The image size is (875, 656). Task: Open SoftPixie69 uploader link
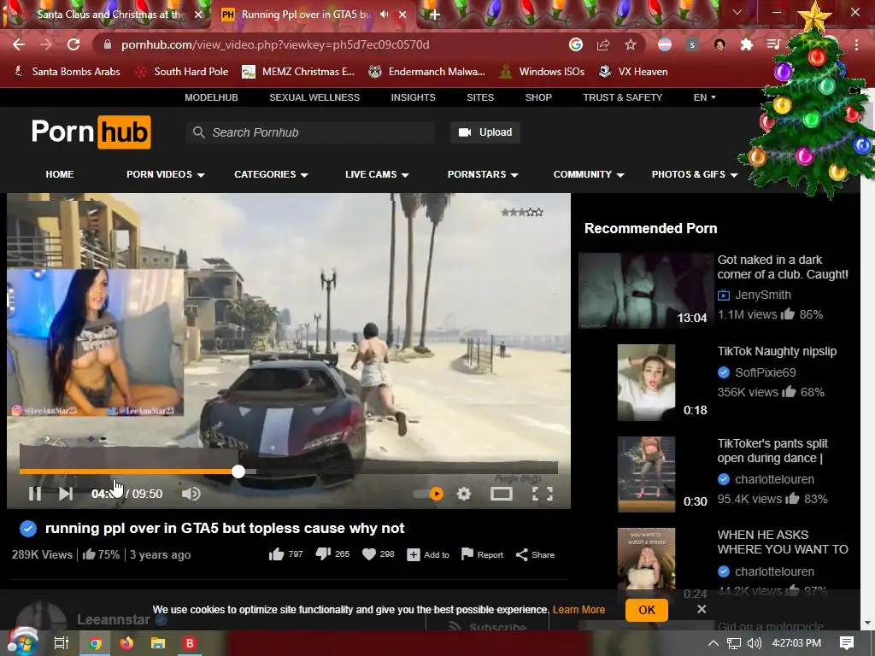pyautogui.click(x=765, y=372)
